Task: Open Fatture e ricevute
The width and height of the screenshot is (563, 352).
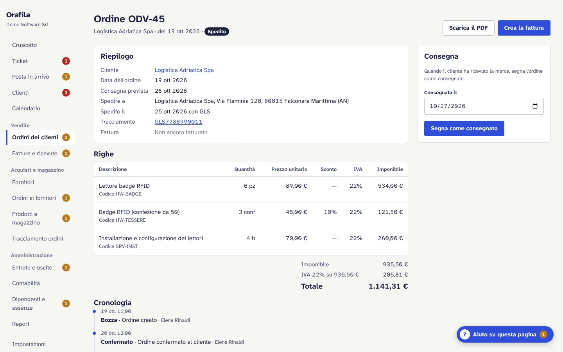Action: coord(41,153)
